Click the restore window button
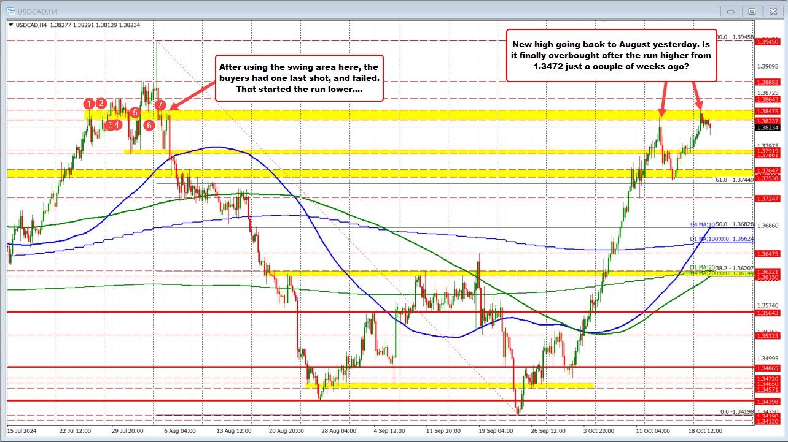Image resolution: width=788 pixels, height=442 pixels. coord(752,11)
